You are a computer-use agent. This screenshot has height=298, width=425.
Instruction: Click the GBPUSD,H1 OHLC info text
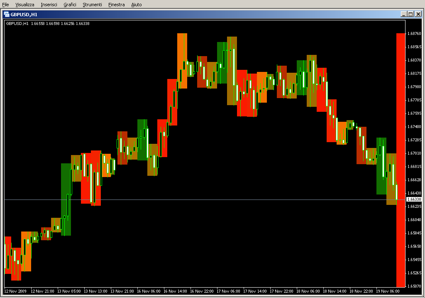click(x=48, y=24)
